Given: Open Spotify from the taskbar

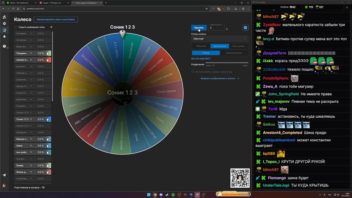Looking at the screenshot, I should pyautogui.click(x=173, y=195).
